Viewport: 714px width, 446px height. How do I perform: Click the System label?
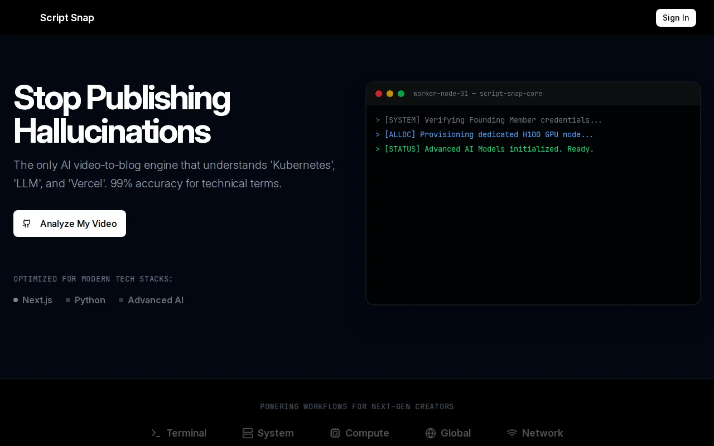pyautogui.click(x=276, y=433)
